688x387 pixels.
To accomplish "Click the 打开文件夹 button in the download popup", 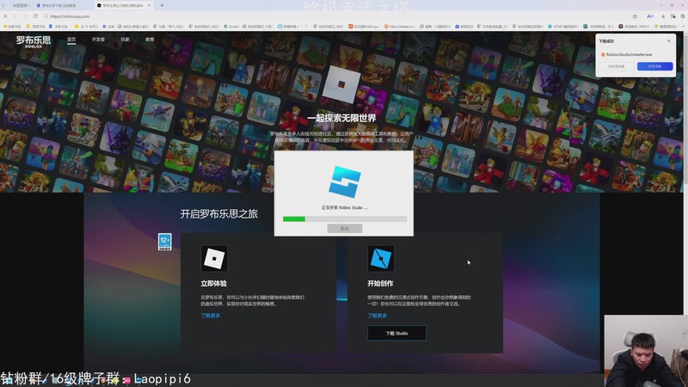I will point(616,66).
